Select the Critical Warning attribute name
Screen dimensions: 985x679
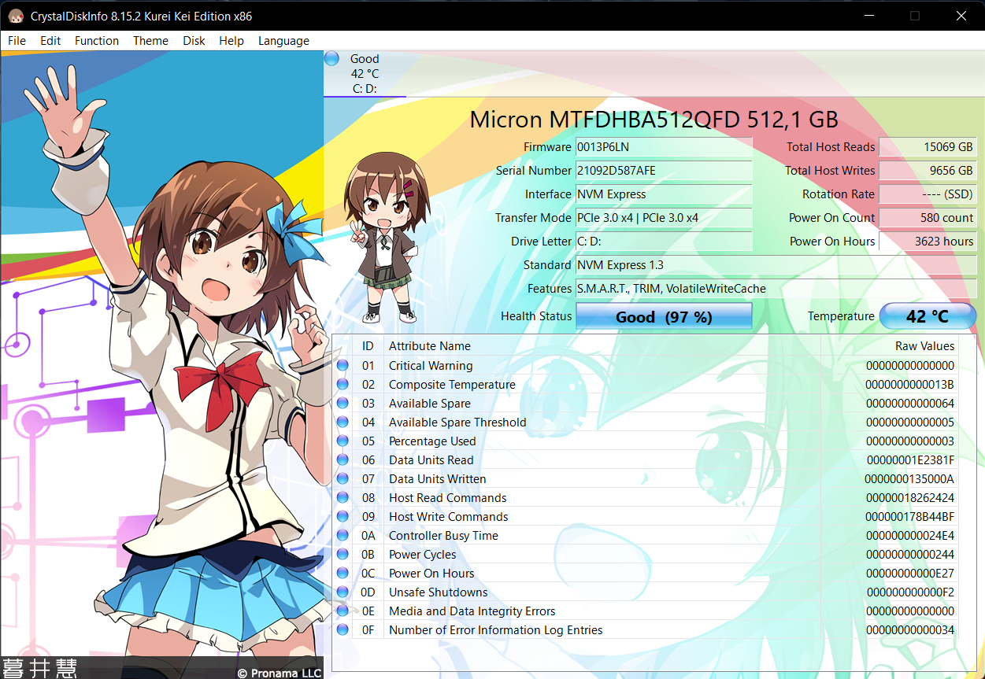point(431,366)
